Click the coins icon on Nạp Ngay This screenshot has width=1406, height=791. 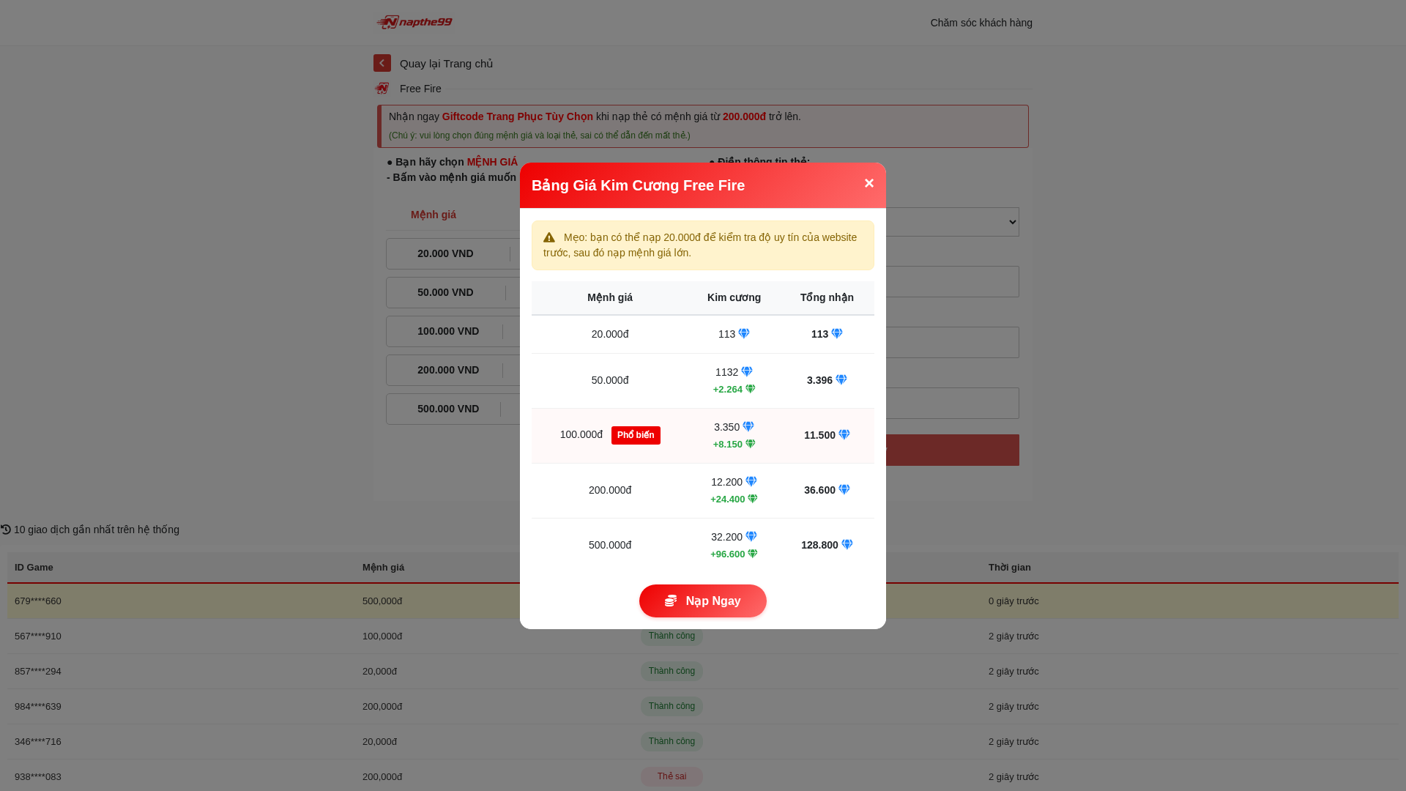pos(671,601)
